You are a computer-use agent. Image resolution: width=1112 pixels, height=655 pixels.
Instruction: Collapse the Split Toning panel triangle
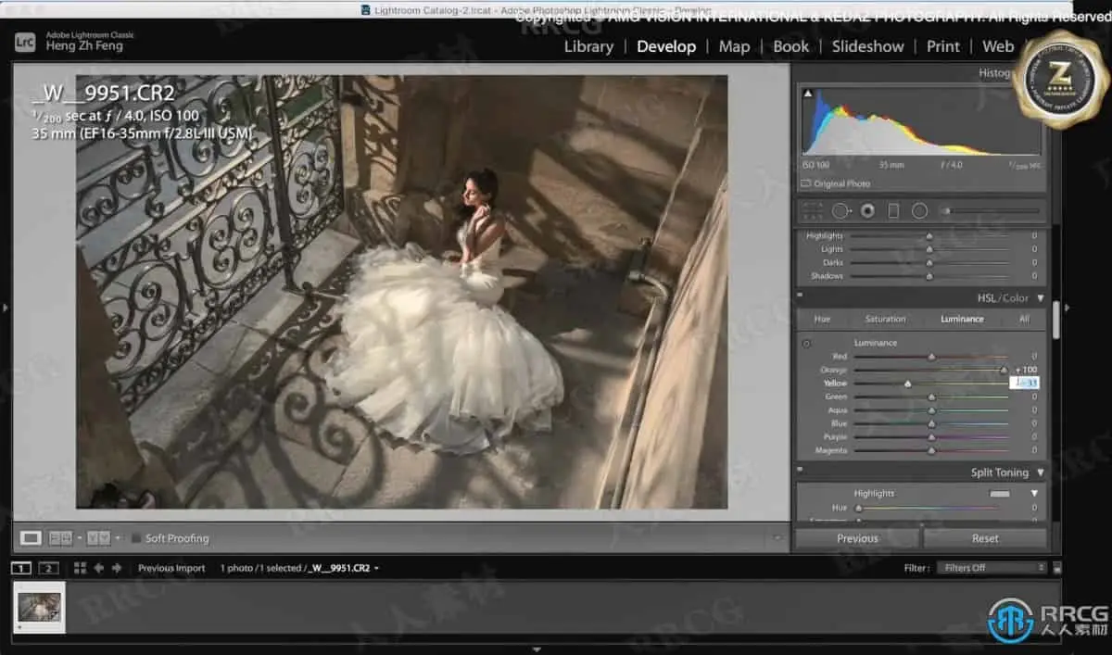[1040, 472]
